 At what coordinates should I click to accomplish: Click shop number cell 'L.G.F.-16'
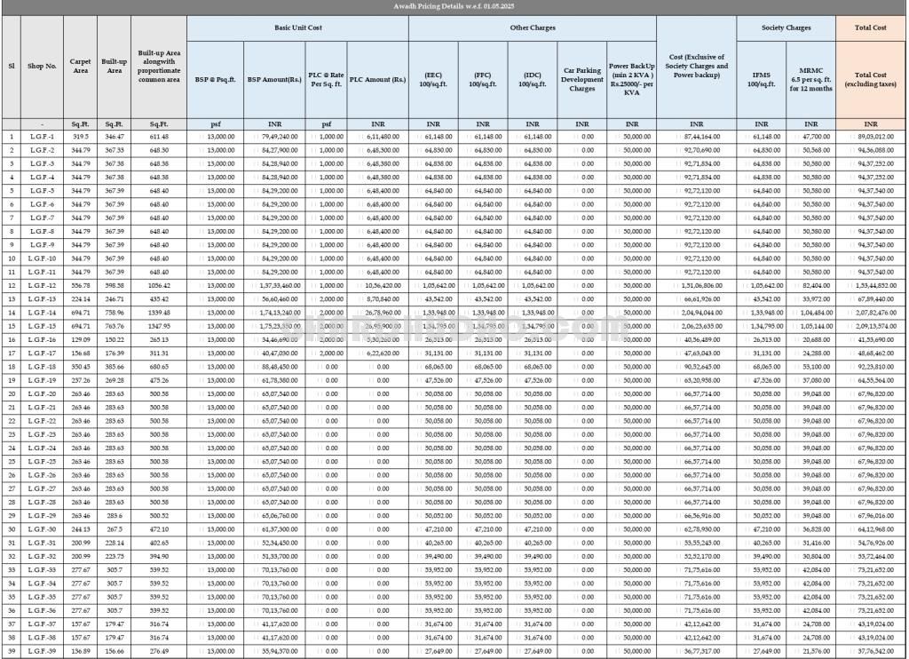click(x=43, y=340)
